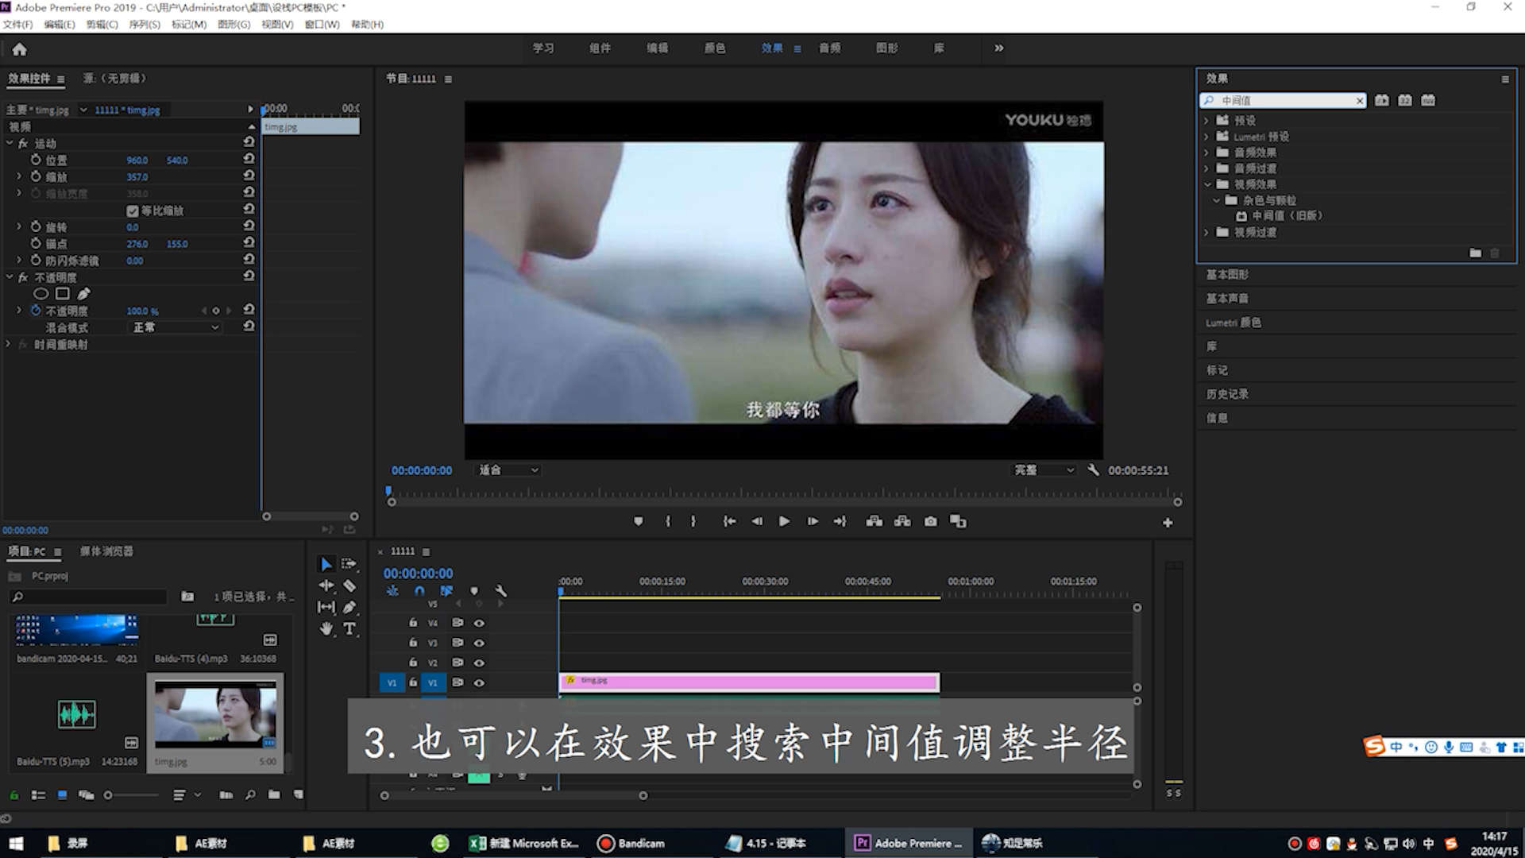
Task: Toggle animation stopwatch for 位置
Action: click(x=36, y=159)
